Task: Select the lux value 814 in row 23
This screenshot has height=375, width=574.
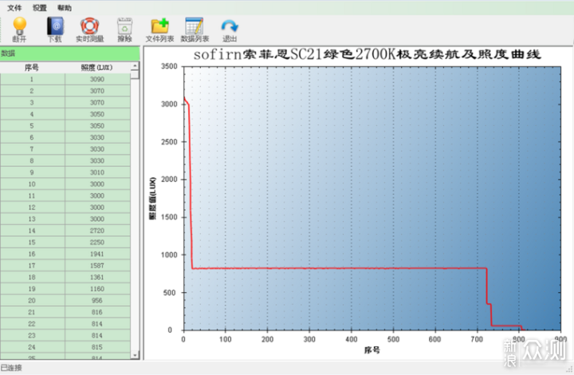Action: [97, 335]
